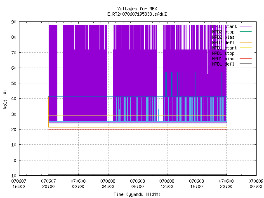Image resolution: width=264 pixels, height=198 pixels.
Task: Click the yellow NPD1 start legend line sample
Action: (245, 48)
